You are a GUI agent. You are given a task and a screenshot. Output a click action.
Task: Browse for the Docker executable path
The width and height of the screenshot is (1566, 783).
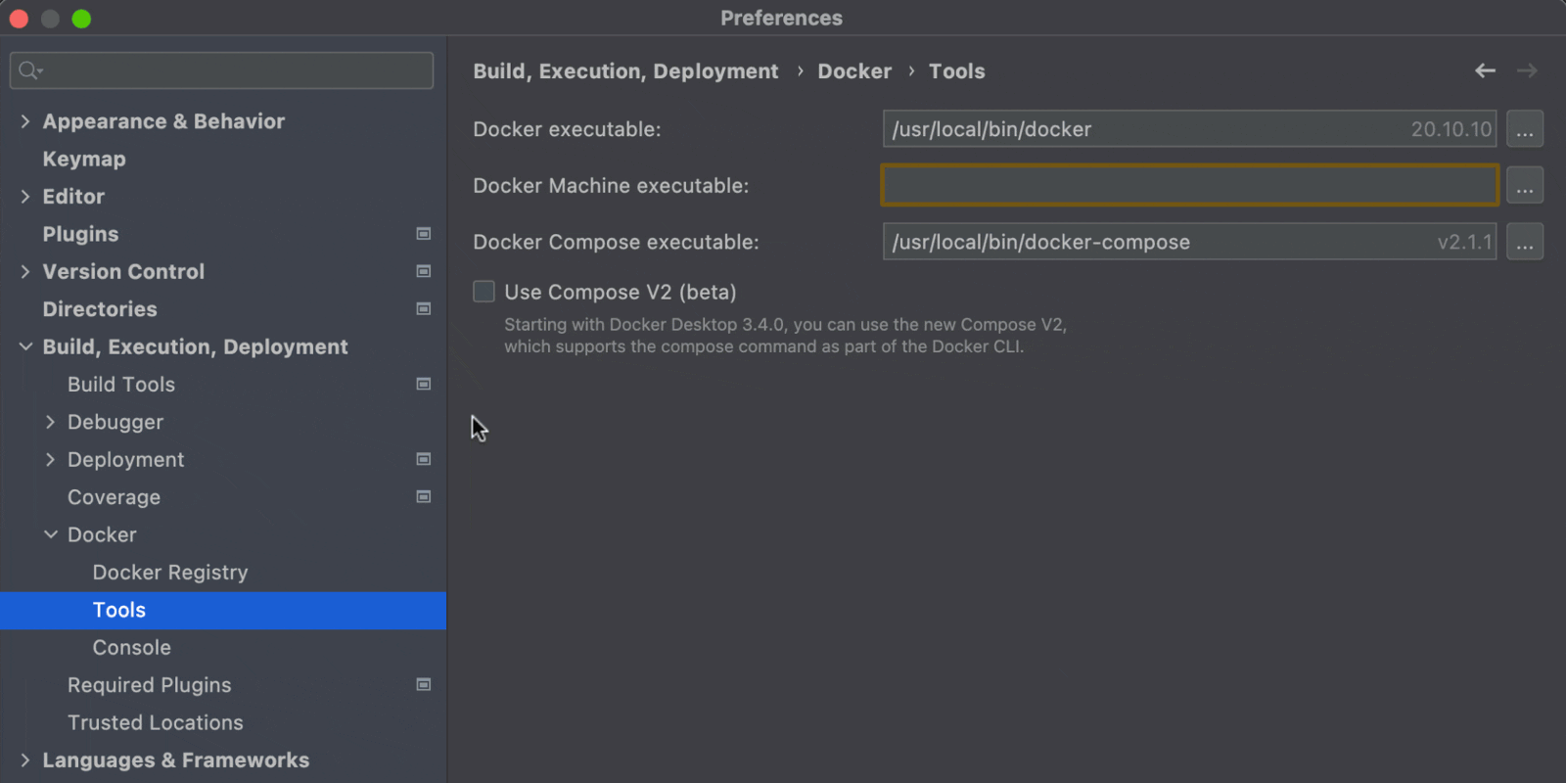point(1525,129)
